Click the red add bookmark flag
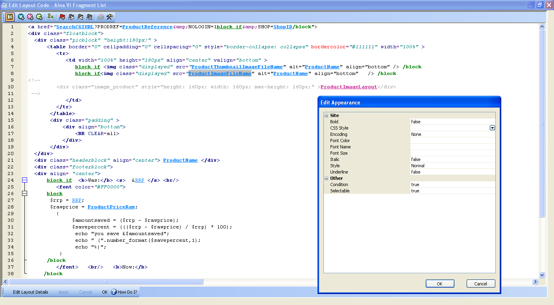This screenshot has height=305, width=554. pyautogui.click(x=62, y=17)
